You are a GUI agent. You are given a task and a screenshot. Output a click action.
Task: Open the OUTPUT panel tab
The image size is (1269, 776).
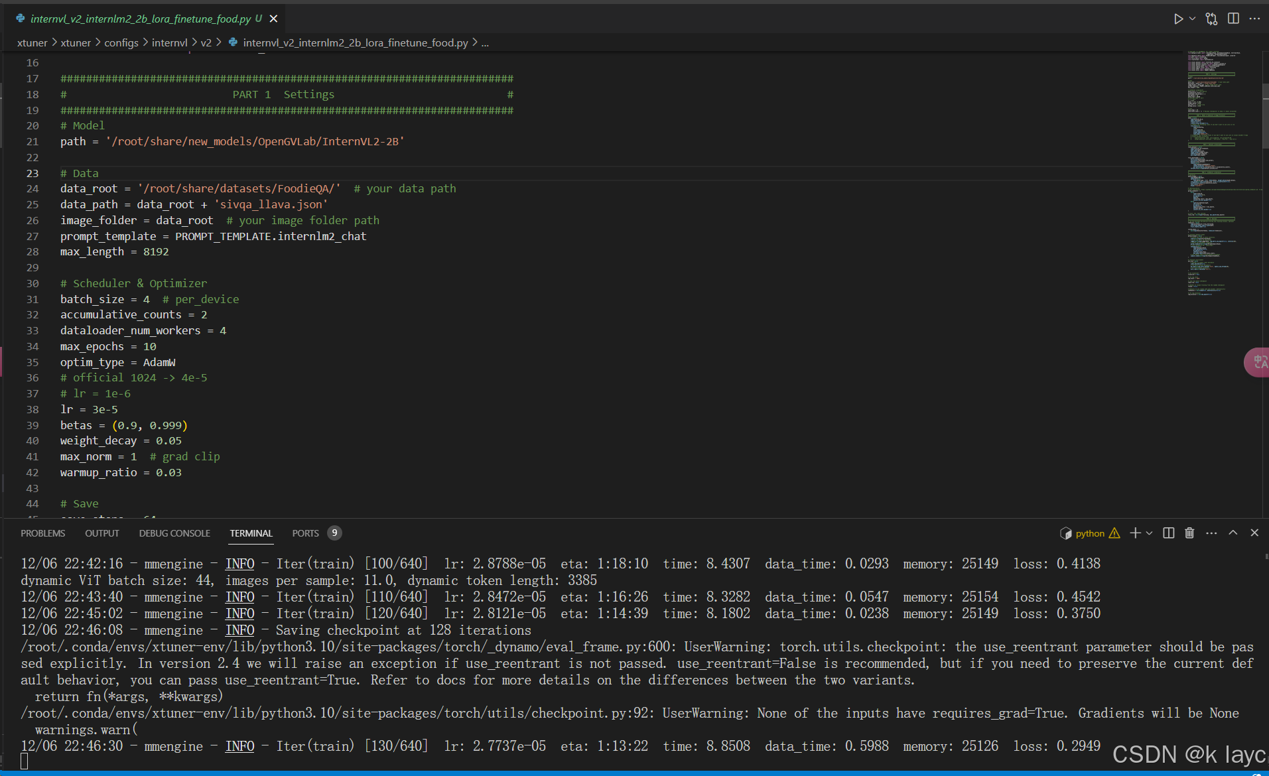[102, 533]
